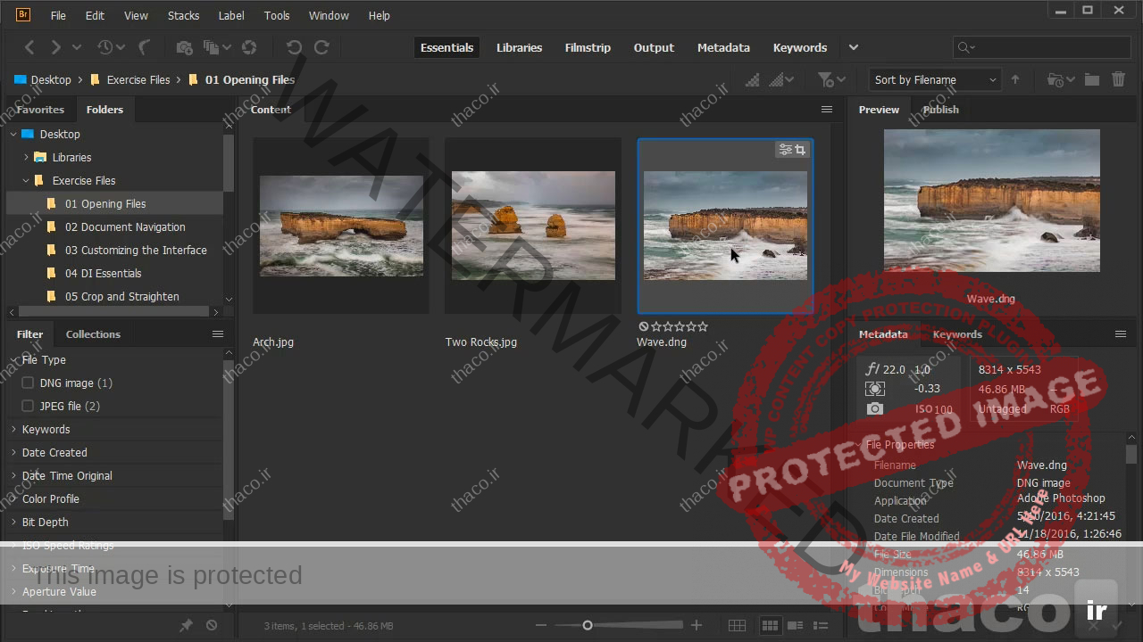1143x642 pixels.
Task: Toggle ascending sort order arrow
Action: tap(1015, 79)
